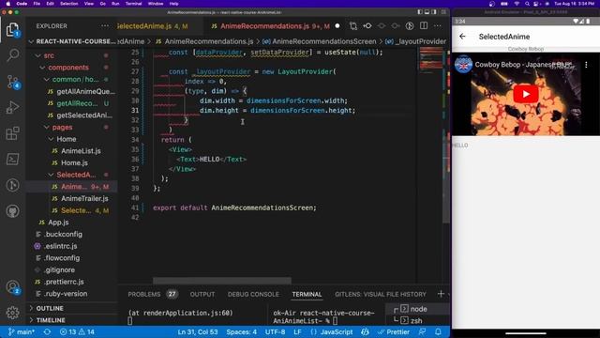Open GitLens Visual File History tab
Image resolution: width=600 pixels, height=338 pixels.
click(381, 294)
